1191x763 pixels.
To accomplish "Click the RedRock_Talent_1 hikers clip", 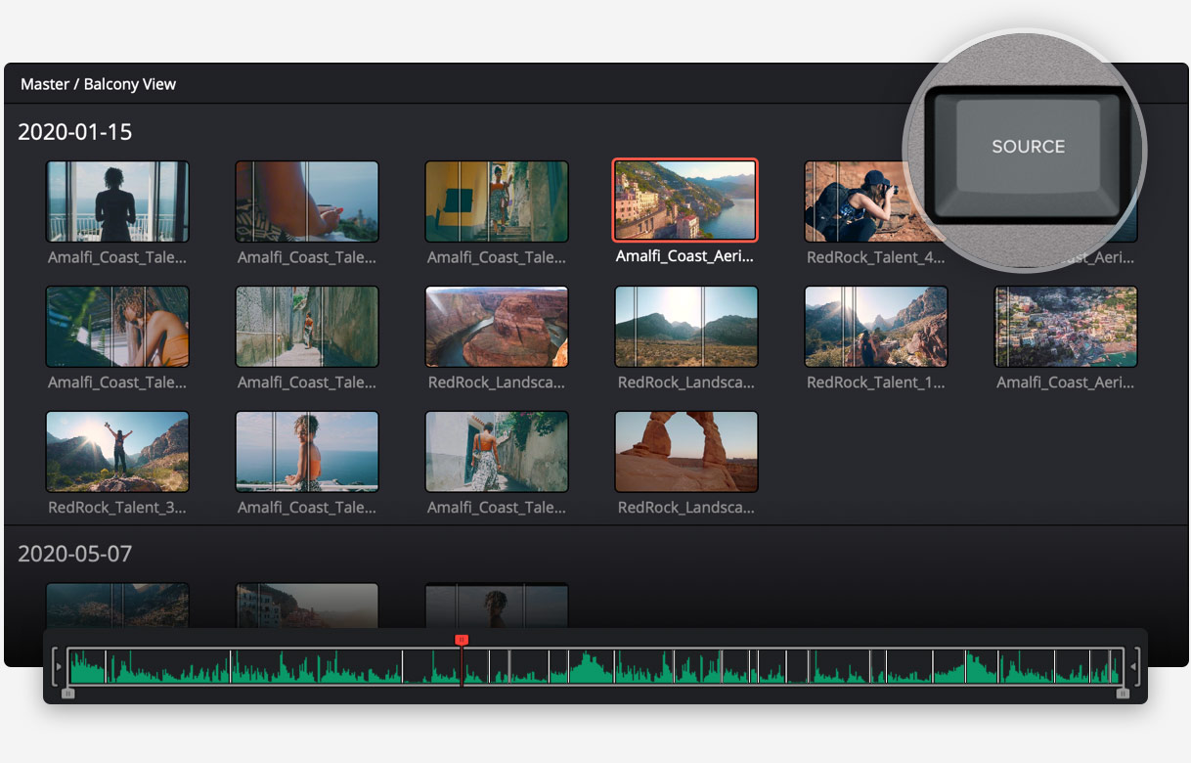I will coord(875,326).
